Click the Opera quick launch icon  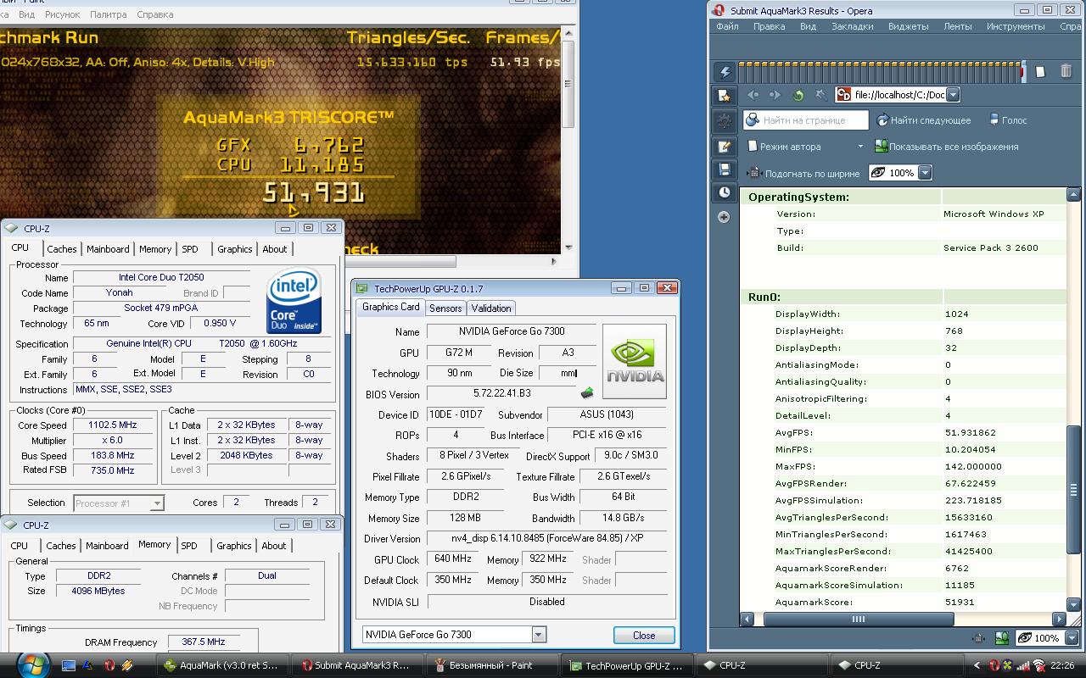coord(109,665)
